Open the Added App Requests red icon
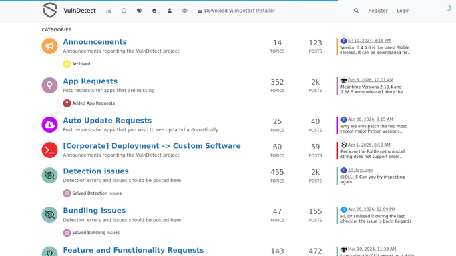 [67, 103]
